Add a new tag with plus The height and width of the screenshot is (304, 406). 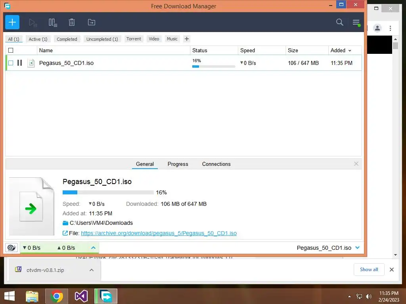click(x=187, y=39)
